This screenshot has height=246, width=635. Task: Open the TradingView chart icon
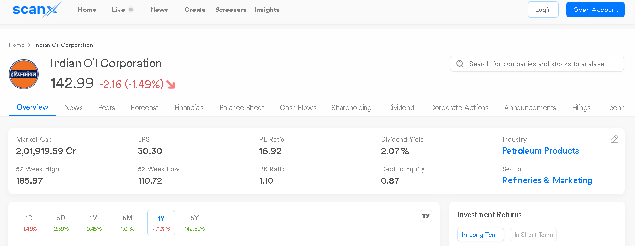(426, 216)
